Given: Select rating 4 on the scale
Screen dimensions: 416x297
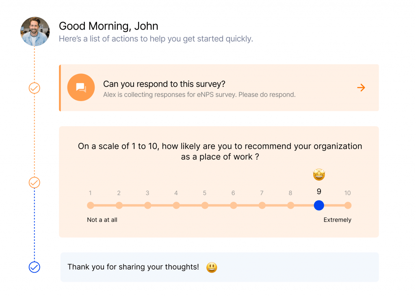Looking at the screenshot, I should 176,205.
